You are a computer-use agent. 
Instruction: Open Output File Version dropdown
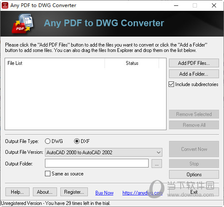pos(104,153)
